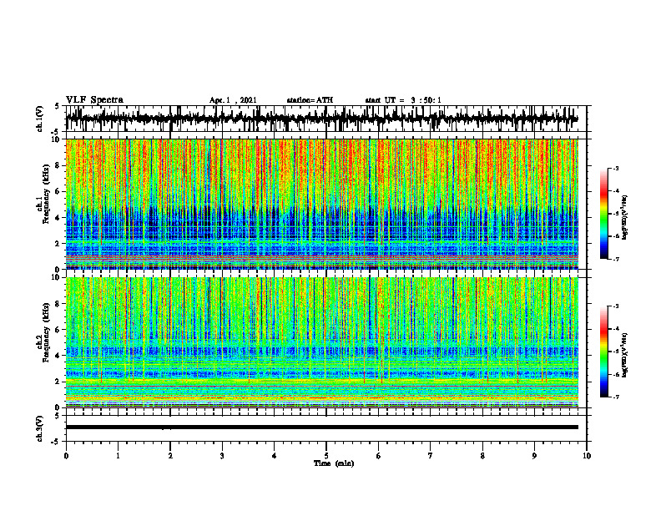Click the ch.1 spectrogram color scale bar
The height and width of the screenshot is (511, 661).
(x=603, y=214)
